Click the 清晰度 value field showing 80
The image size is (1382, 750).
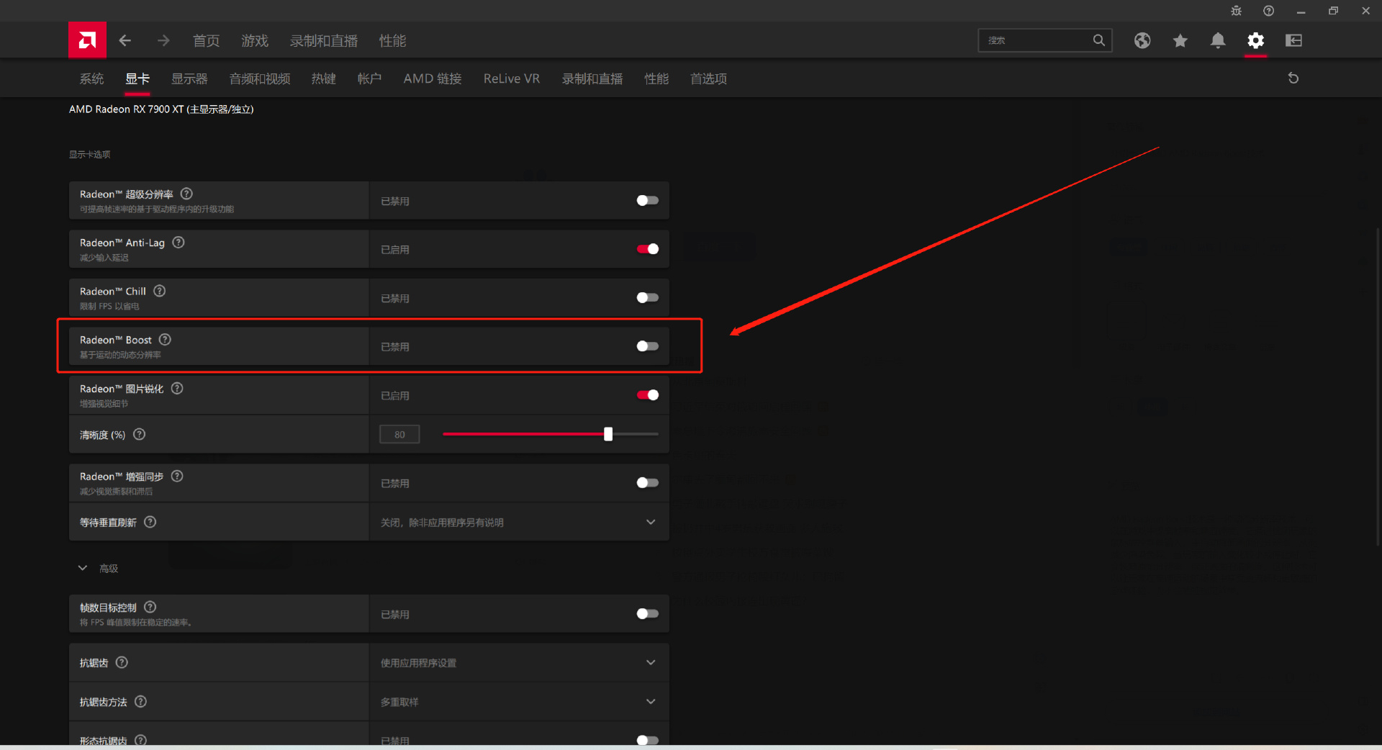click(x=399, y=435)
